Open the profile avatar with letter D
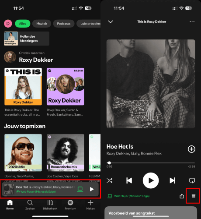This screenshot has height=219, width=201. 8,24
